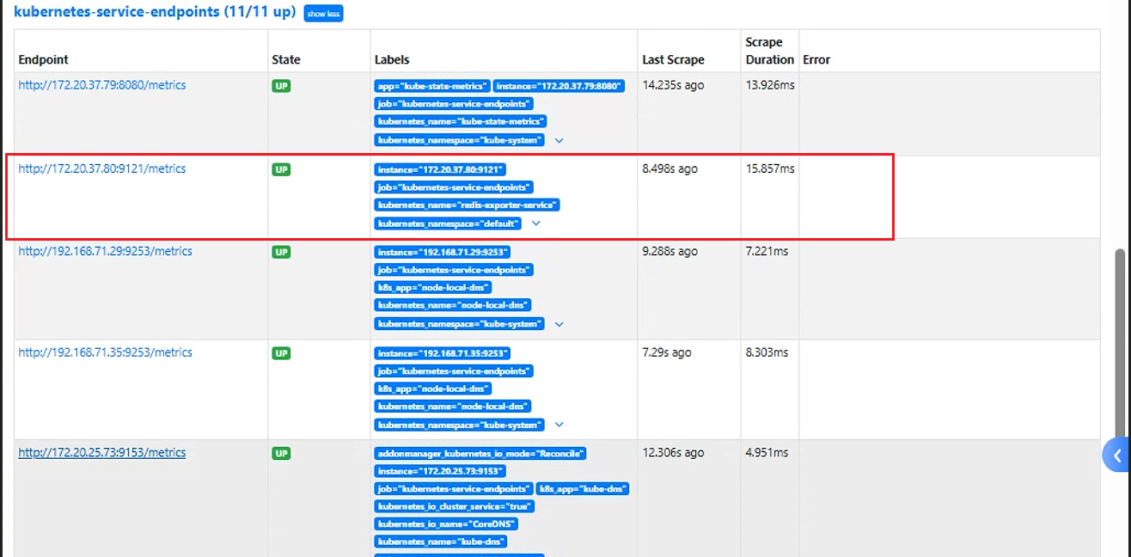Screen dimensions: 1131x557
Task: Visit the 192.168.71.29:9253 metrics endpoint
Action: pyautogui.click(x=106, y=251)
